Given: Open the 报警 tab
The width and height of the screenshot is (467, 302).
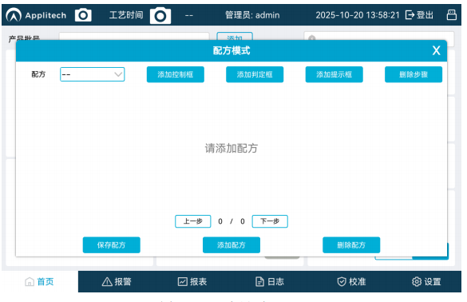Looking at the screenshot, I should [117, 281].
